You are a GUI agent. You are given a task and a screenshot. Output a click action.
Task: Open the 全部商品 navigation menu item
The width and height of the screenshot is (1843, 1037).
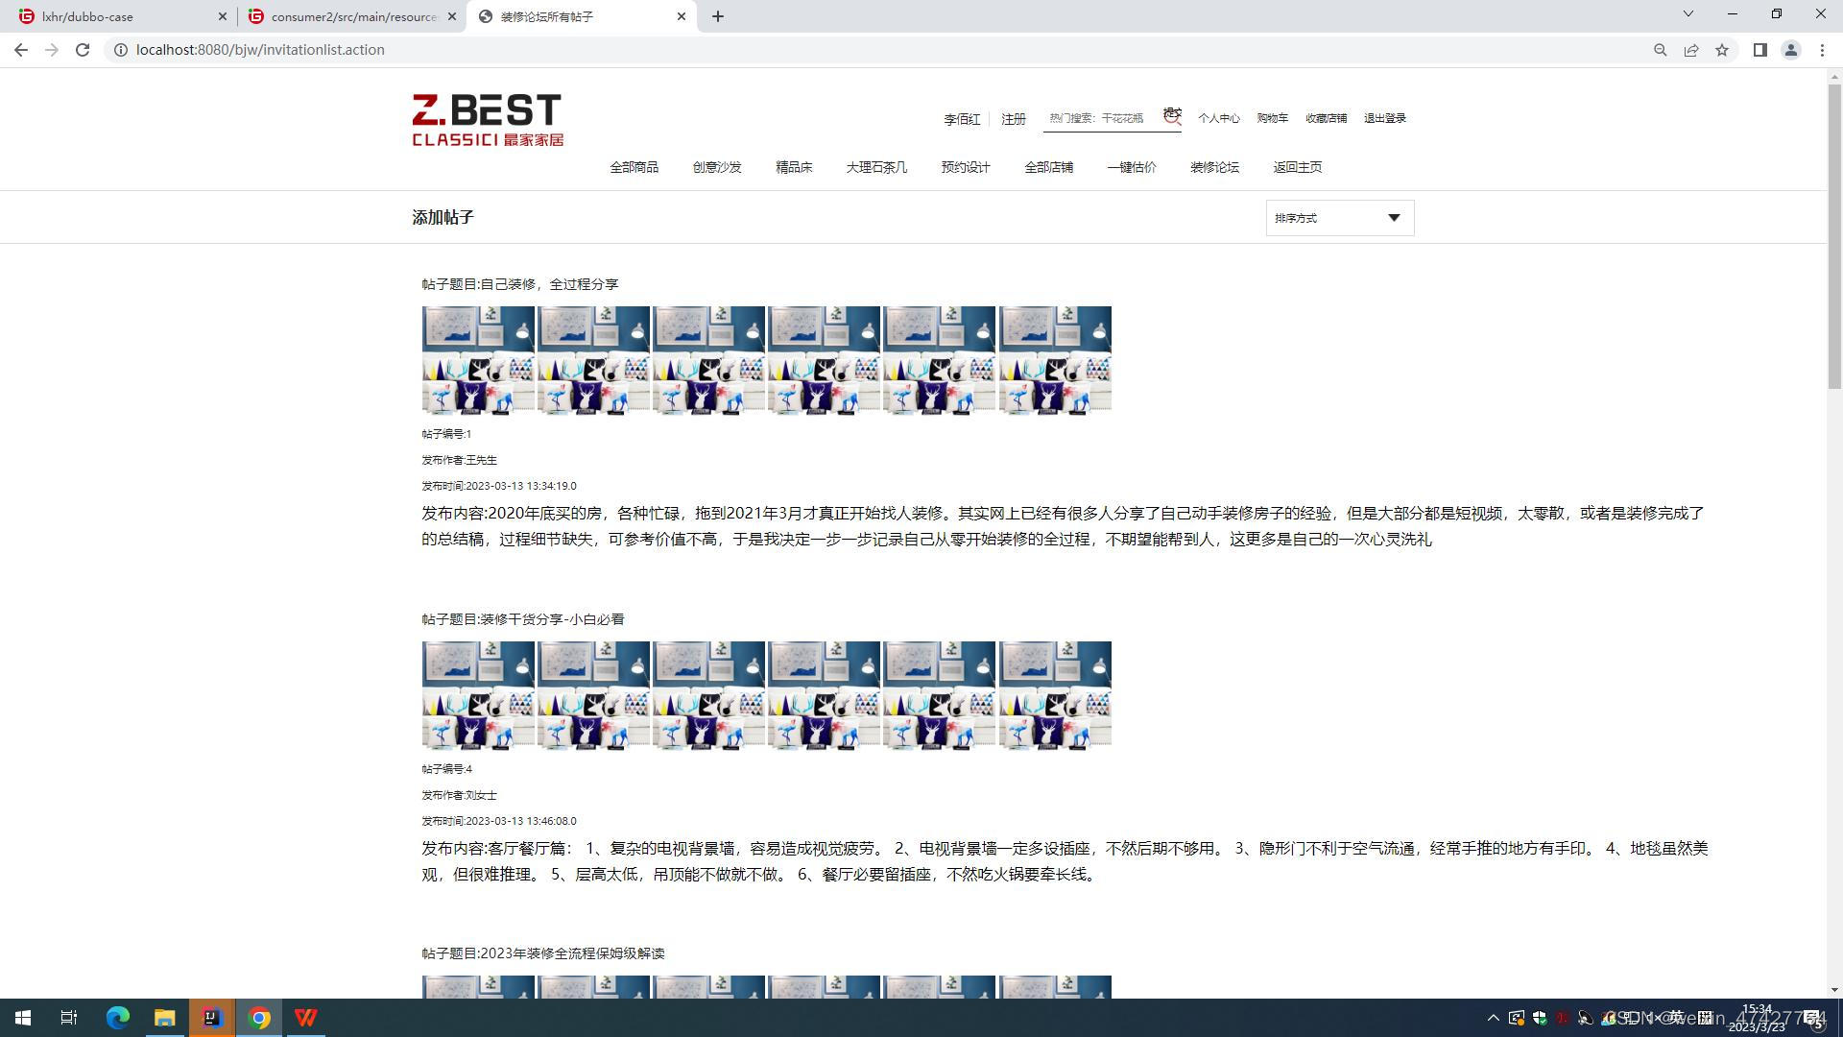(634, 167)
